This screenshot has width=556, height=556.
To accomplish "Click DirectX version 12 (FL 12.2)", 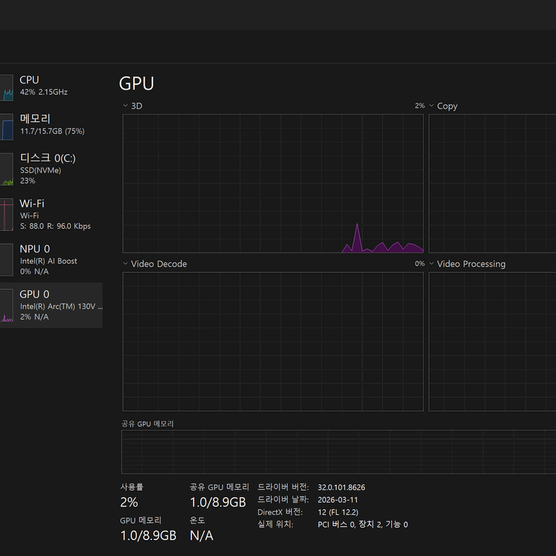I will click(x=338, y=512).
